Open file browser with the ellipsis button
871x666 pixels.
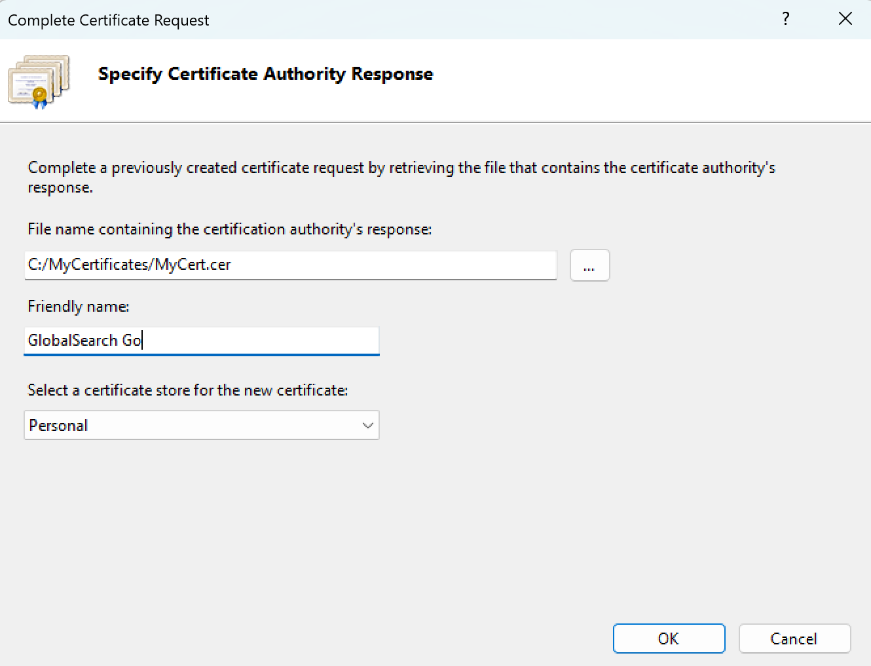point(589,265)
